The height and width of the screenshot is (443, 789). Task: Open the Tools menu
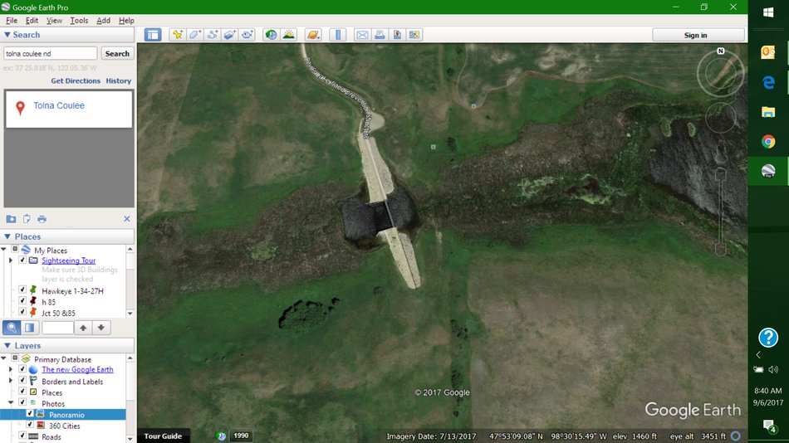tap(79, 20)
